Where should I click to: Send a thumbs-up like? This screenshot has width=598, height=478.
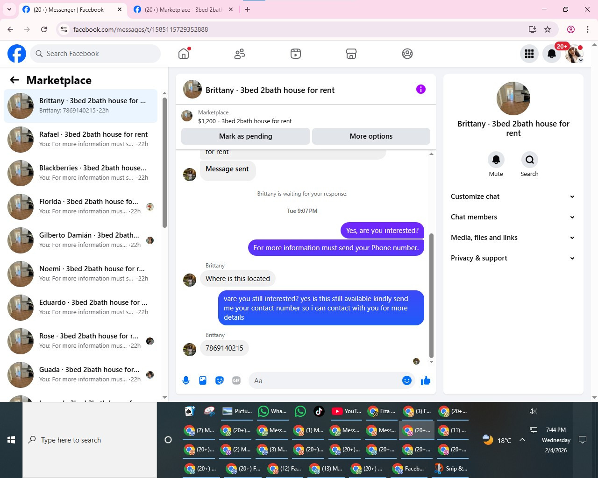click(426, 380)
